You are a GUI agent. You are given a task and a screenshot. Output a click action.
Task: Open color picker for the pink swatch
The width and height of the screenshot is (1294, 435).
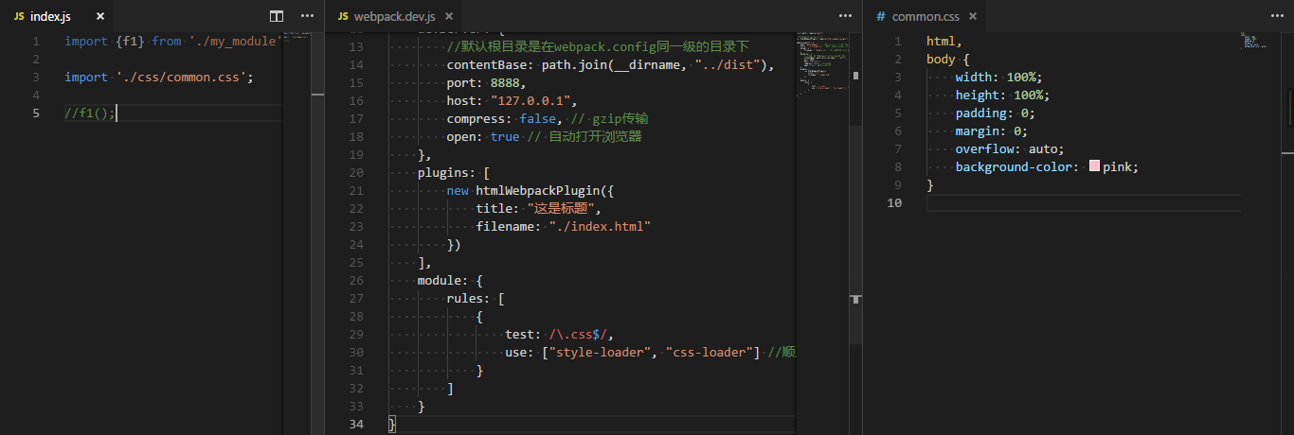click(1094, 166)
